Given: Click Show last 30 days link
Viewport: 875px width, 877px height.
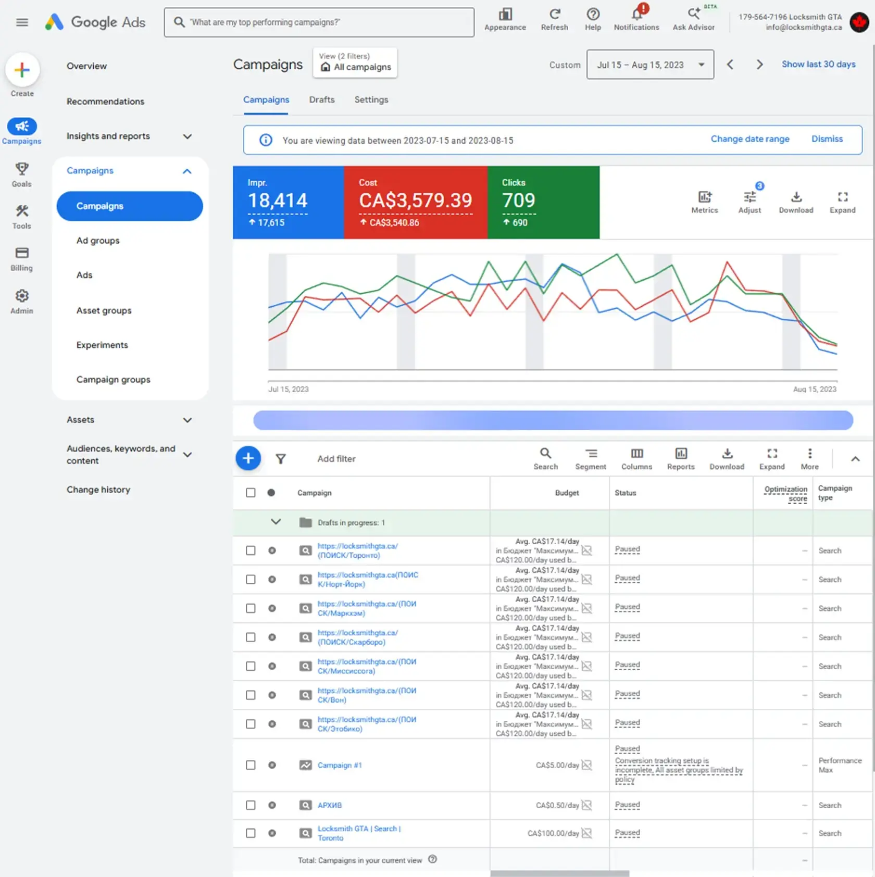Looking at the screenshot, I should [818, 64].
